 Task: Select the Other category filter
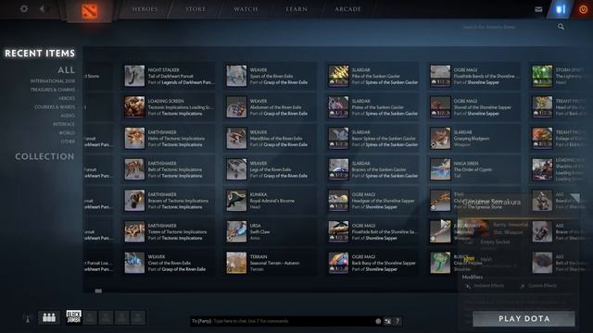(68, 142)
